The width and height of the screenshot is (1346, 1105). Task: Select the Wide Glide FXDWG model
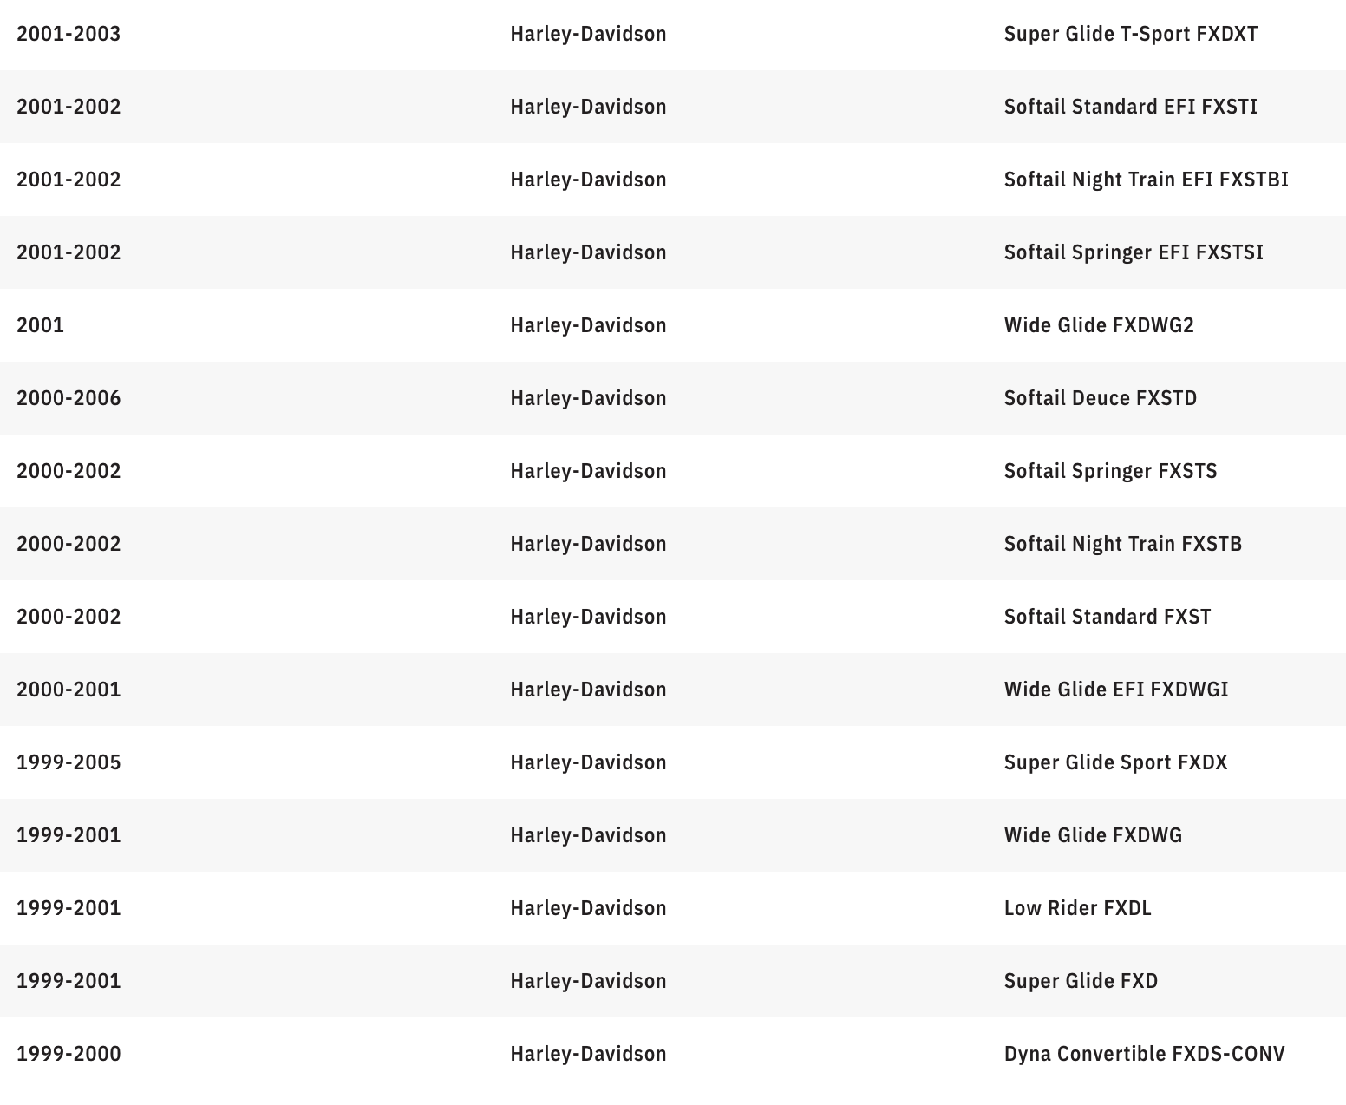[1093, 835]
